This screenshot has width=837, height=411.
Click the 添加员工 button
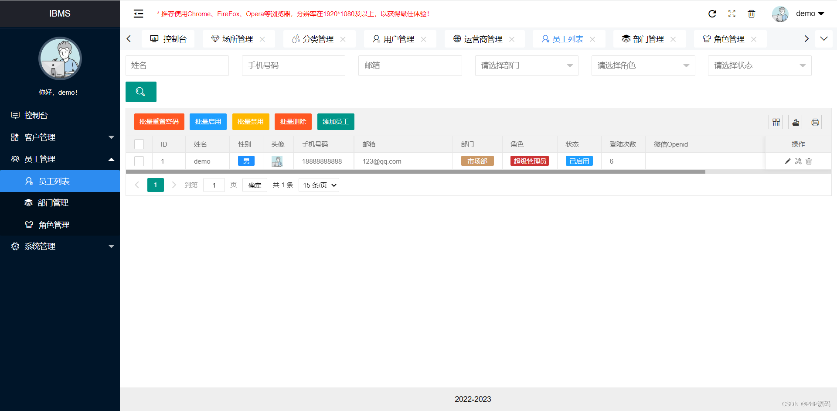(x=336, y=122)
